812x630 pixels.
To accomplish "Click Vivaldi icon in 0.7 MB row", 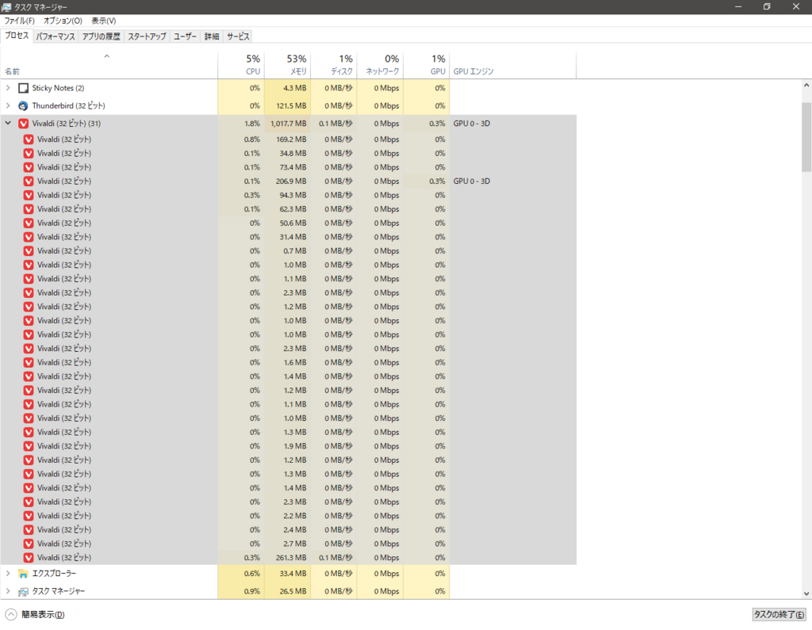I will point(29,251).
